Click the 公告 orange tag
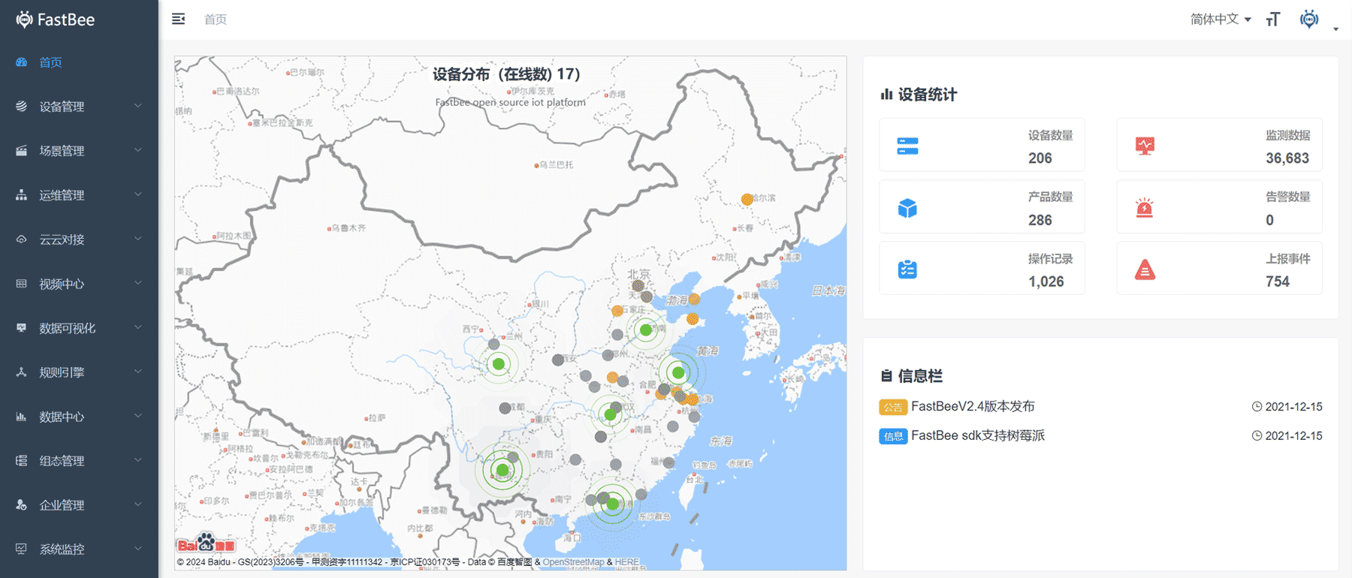1352x578 pixels. 893,407
